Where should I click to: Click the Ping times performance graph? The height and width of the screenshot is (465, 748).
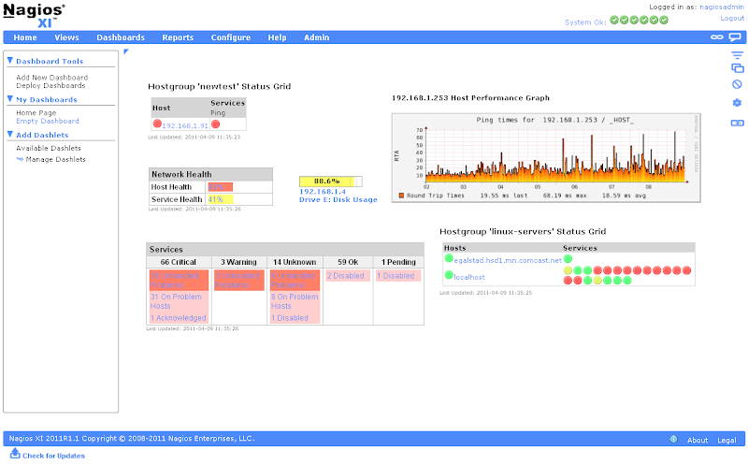click(546, 155)
